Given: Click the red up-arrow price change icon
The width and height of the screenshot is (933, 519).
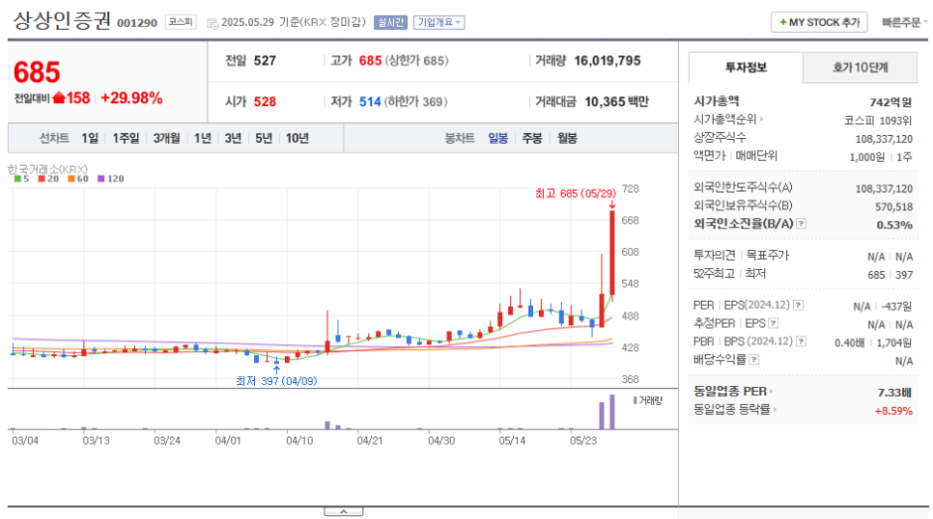Looking at the screenshot, I should click(58, 98).
